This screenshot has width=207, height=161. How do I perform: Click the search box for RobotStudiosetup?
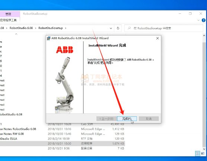click(x=164, y=28)
